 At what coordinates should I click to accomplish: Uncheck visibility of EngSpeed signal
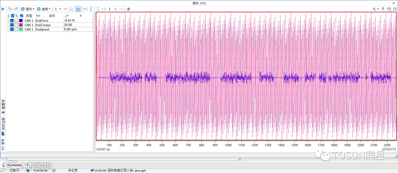pyautogui.click(x=12, y=29)
